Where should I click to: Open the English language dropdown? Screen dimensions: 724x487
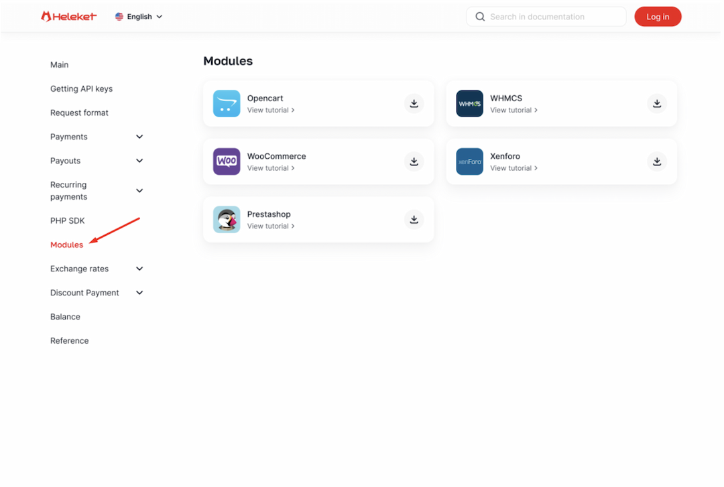click(x=139, y=17)
